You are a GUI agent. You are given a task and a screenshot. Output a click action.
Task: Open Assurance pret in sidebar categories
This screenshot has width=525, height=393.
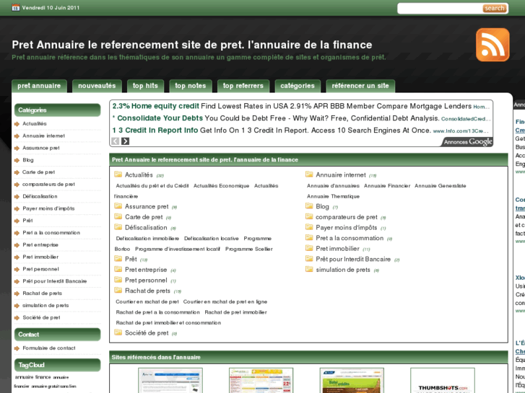pos(41,148)
